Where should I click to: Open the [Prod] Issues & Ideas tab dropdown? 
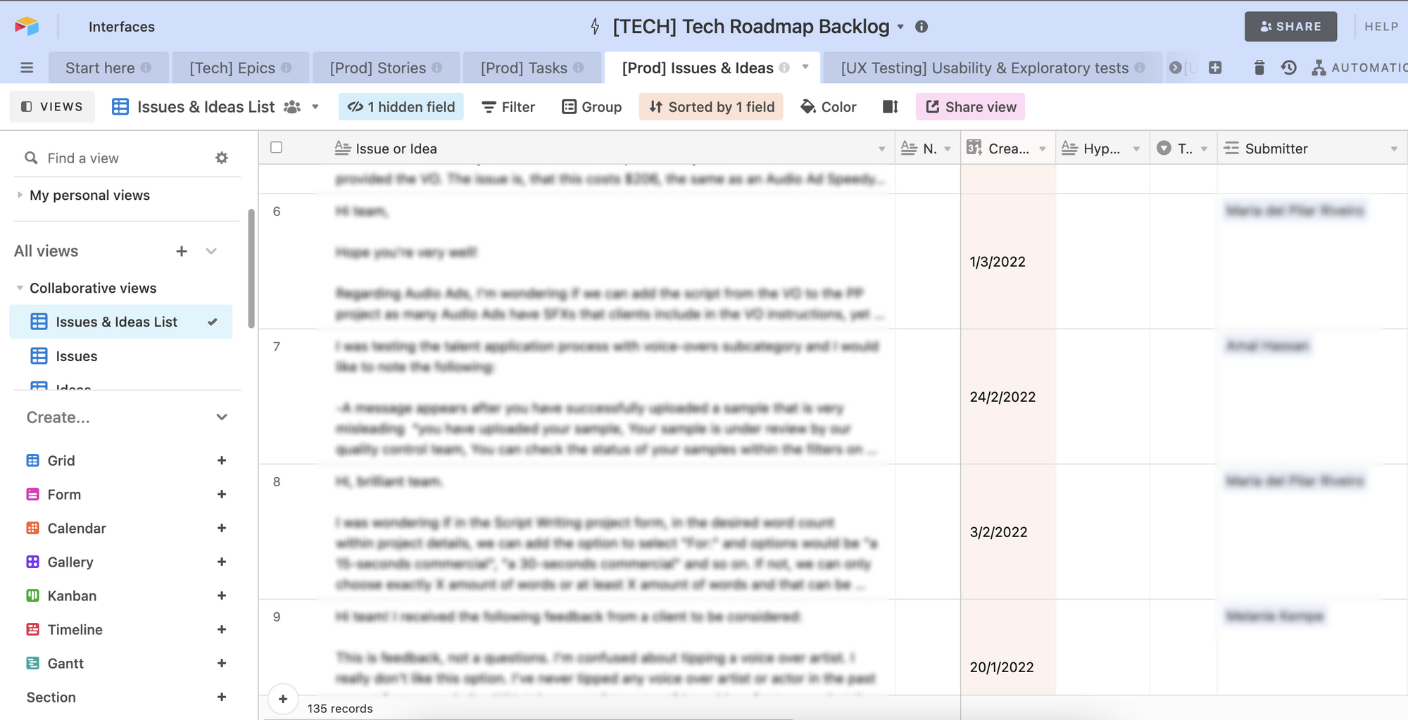(x=805, y=67)
